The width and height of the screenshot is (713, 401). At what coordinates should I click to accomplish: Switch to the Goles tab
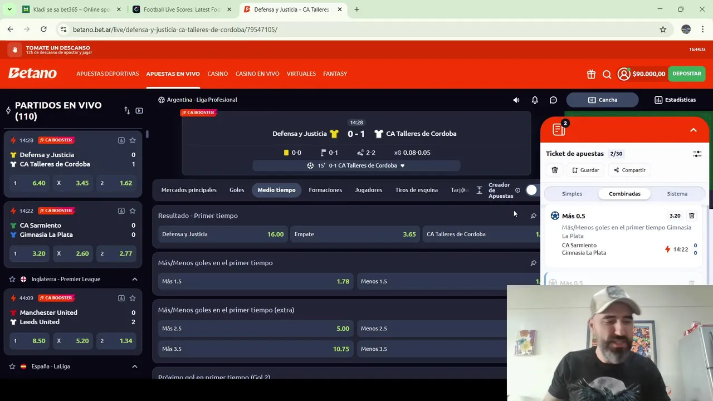click(x=237, y=190)
